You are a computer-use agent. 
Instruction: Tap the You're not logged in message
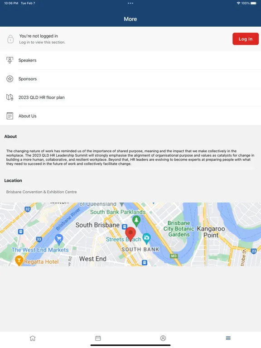pos(39,36)
